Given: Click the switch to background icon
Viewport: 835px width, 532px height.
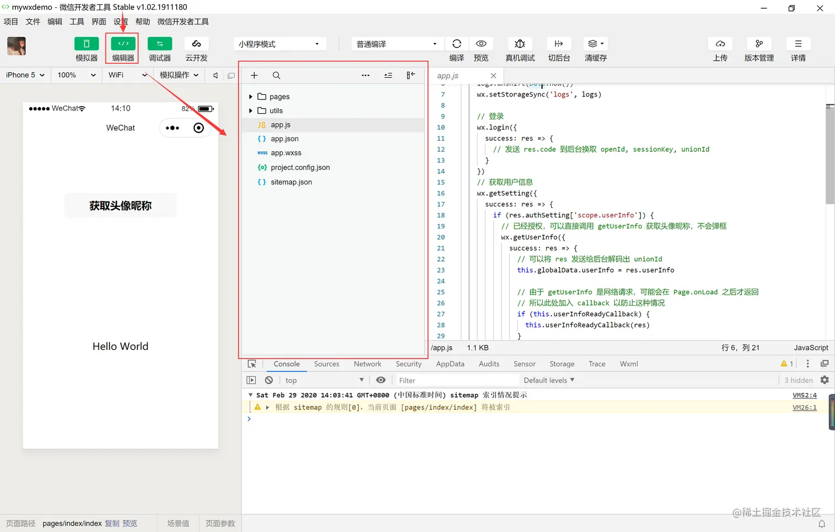Looking at the screenshot, I should coord(559,44).
